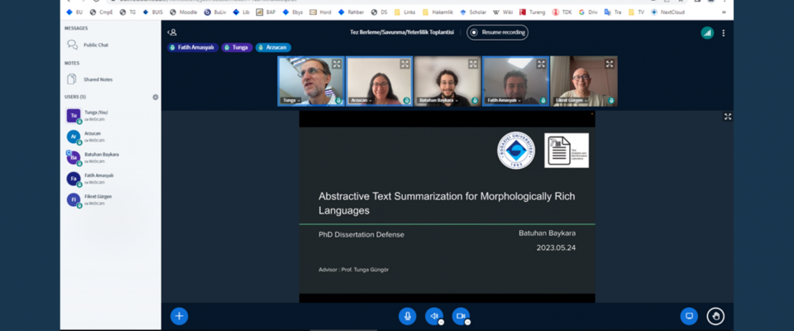
Task: Check the green connection status icon
Action: (707, 33)
